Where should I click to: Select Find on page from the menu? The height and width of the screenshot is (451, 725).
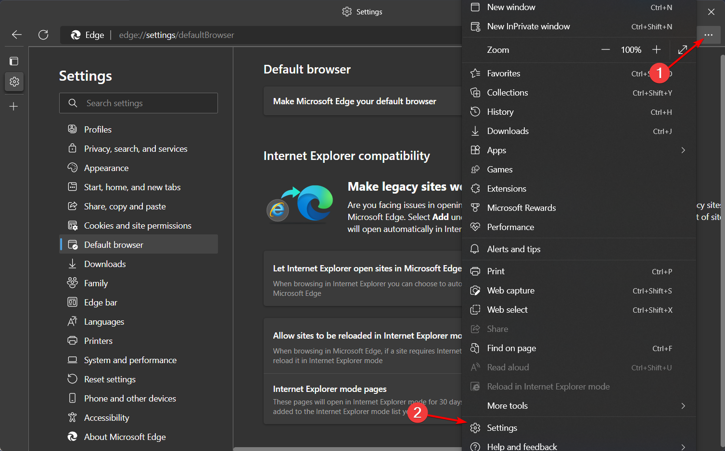(511, 348)
